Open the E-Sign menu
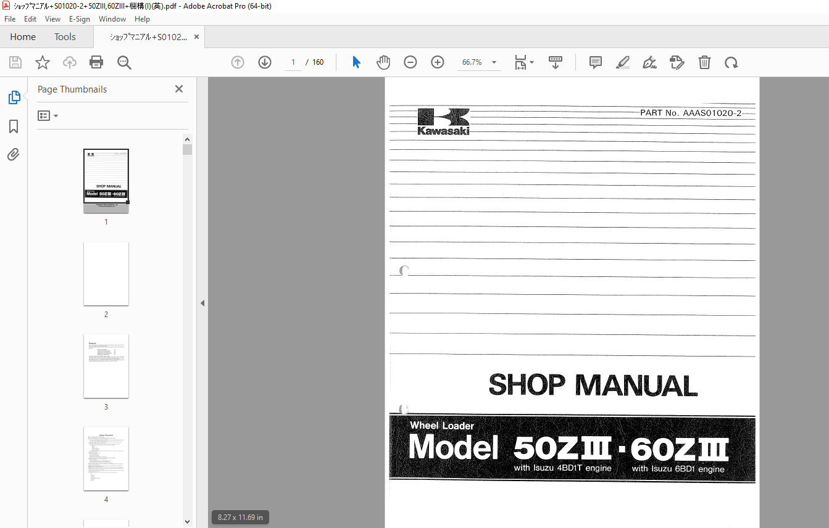This screenshot has height=528, width=829. coord(80,19)
